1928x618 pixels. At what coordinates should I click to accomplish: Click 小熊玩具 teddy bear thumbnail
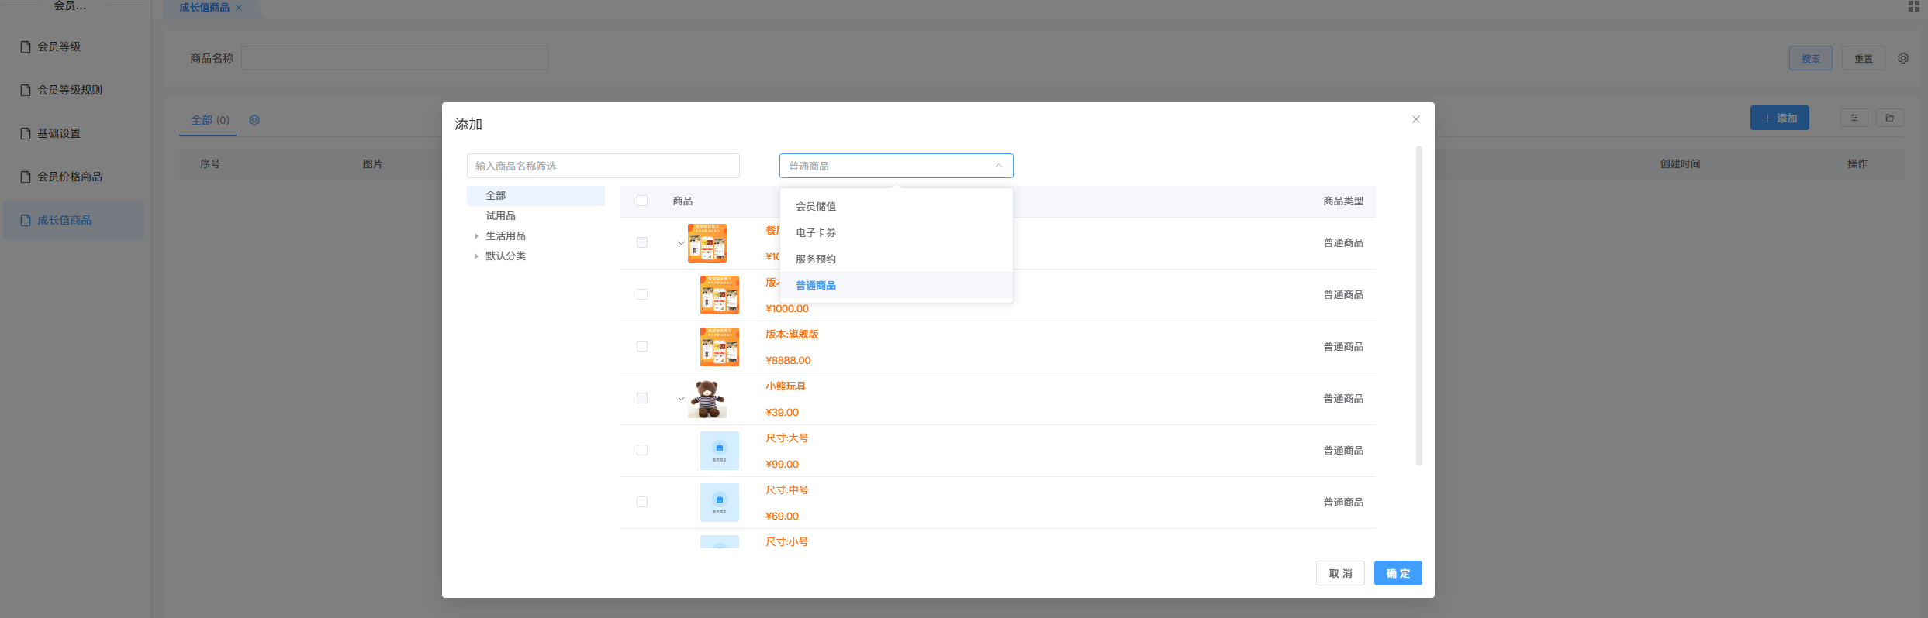pos(707,399)
